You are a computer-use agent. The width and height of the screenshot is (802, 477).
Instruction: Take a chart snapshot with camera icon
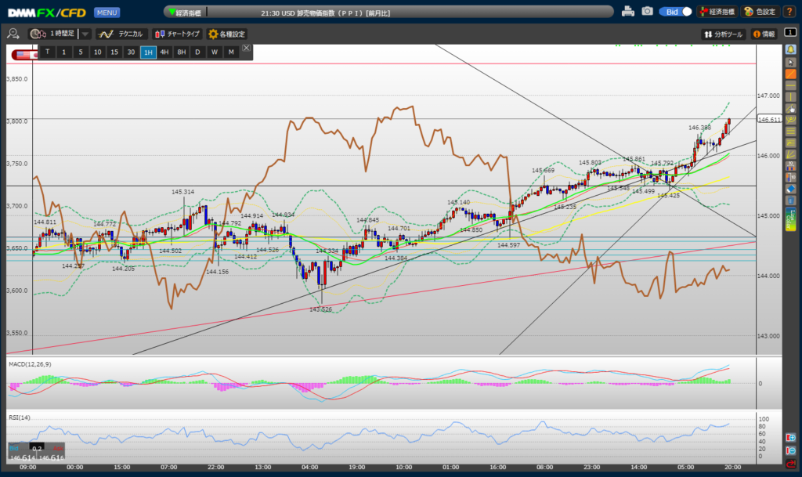647,12
